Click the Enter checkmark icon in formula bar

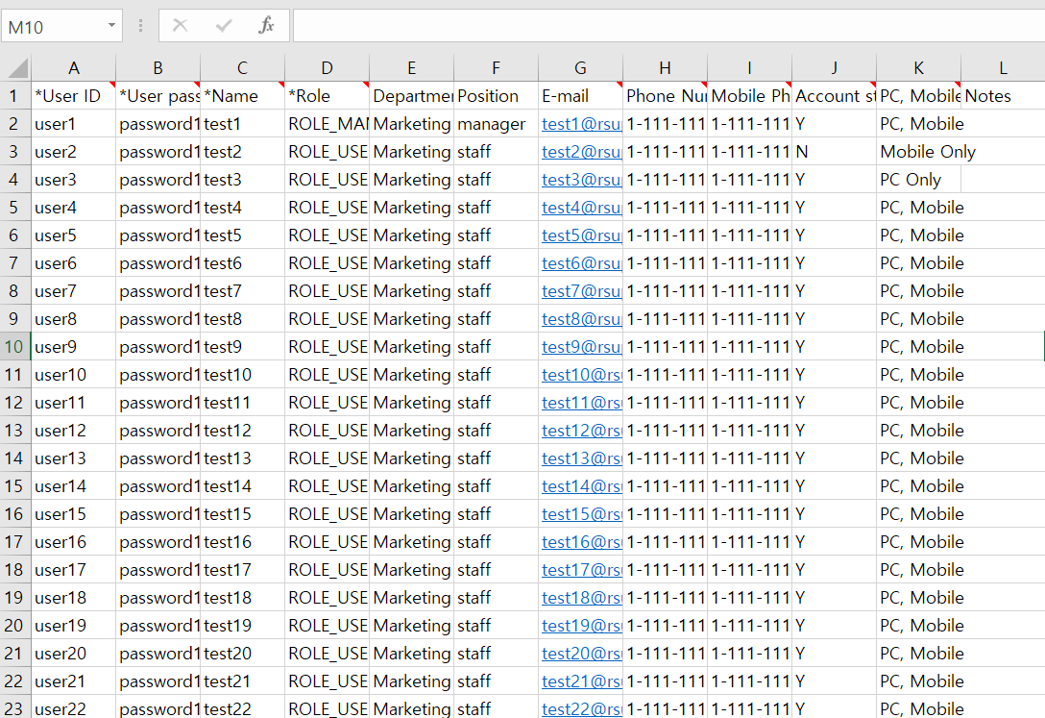(x=223, y=25)
